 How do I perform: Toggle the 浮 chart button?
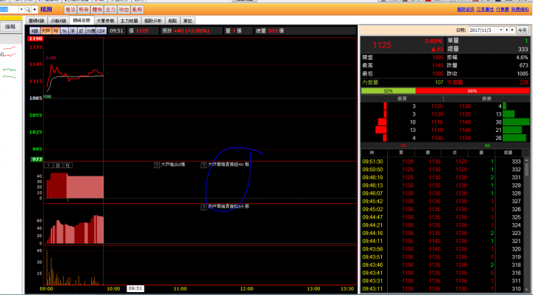(x=73, y=31)
